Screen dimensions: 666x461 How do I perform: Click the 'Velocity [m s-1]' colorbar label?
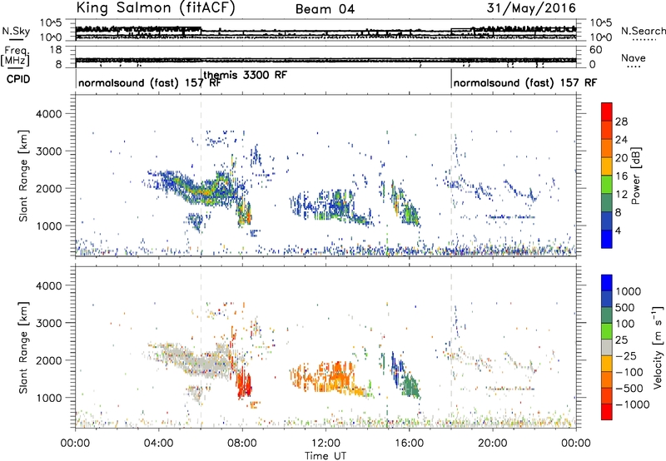coord(658,347)
